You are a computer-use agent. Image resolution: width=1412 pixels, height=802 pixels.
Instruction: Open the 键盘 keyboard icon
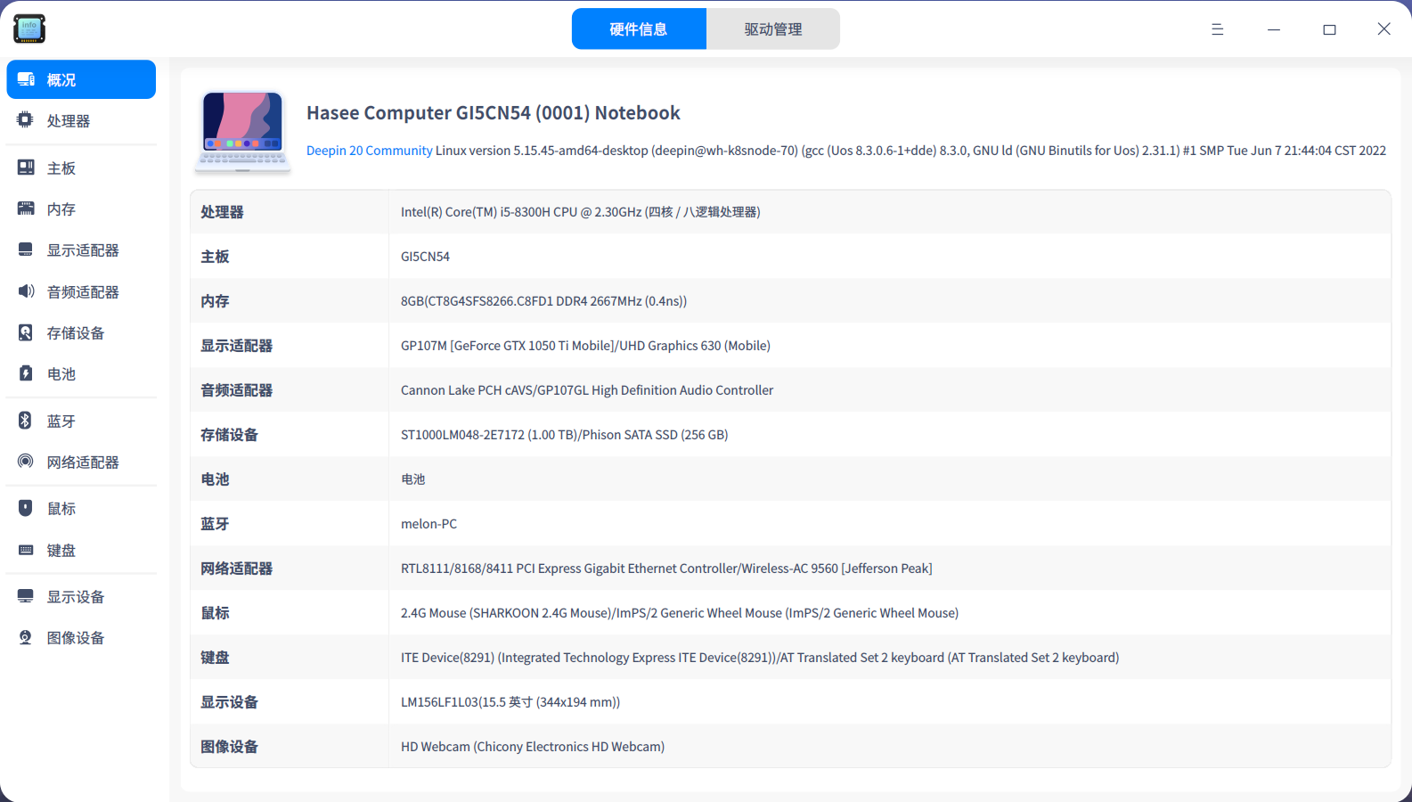(x=26, y=550)
